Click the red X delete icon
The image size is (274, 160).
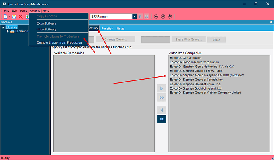click(x=21, y=17)
